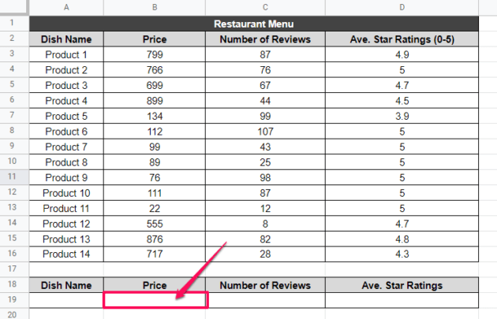Select the Product 14 cell

click(x=65, y=254)
